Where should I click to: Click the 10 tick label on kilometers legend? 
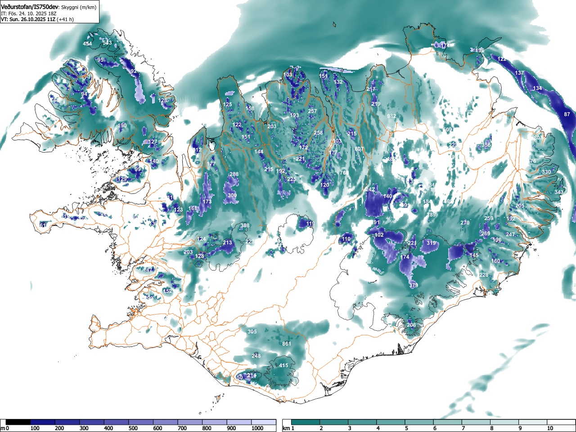click(x=549, y=428)
